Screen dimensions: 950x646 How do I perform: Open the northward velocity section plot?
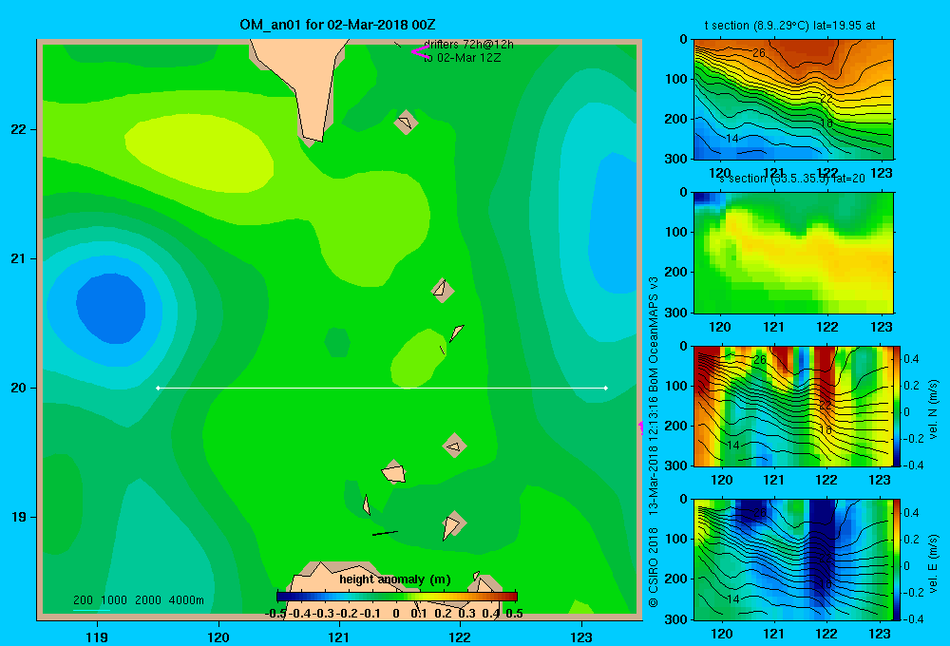coord(793,406)
